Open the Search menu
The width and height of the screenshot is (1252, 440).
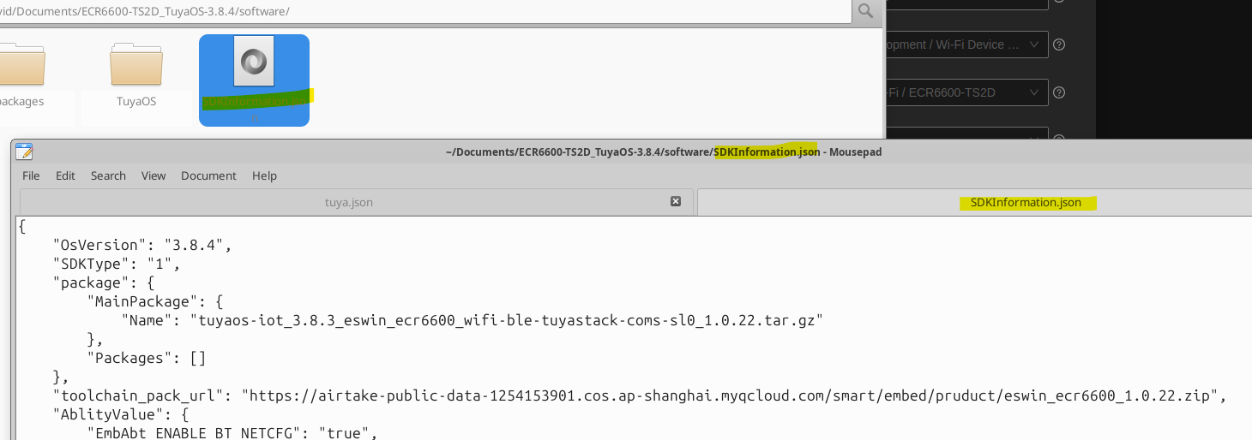point(108,175)
